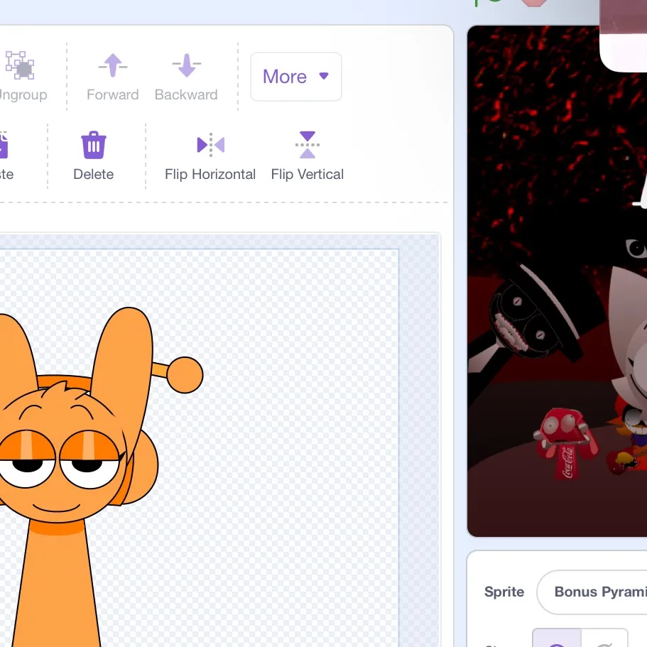The width and height of the screenshot is (647, 647).
Task: Click the "Sprite" label text
Action: 504,592
